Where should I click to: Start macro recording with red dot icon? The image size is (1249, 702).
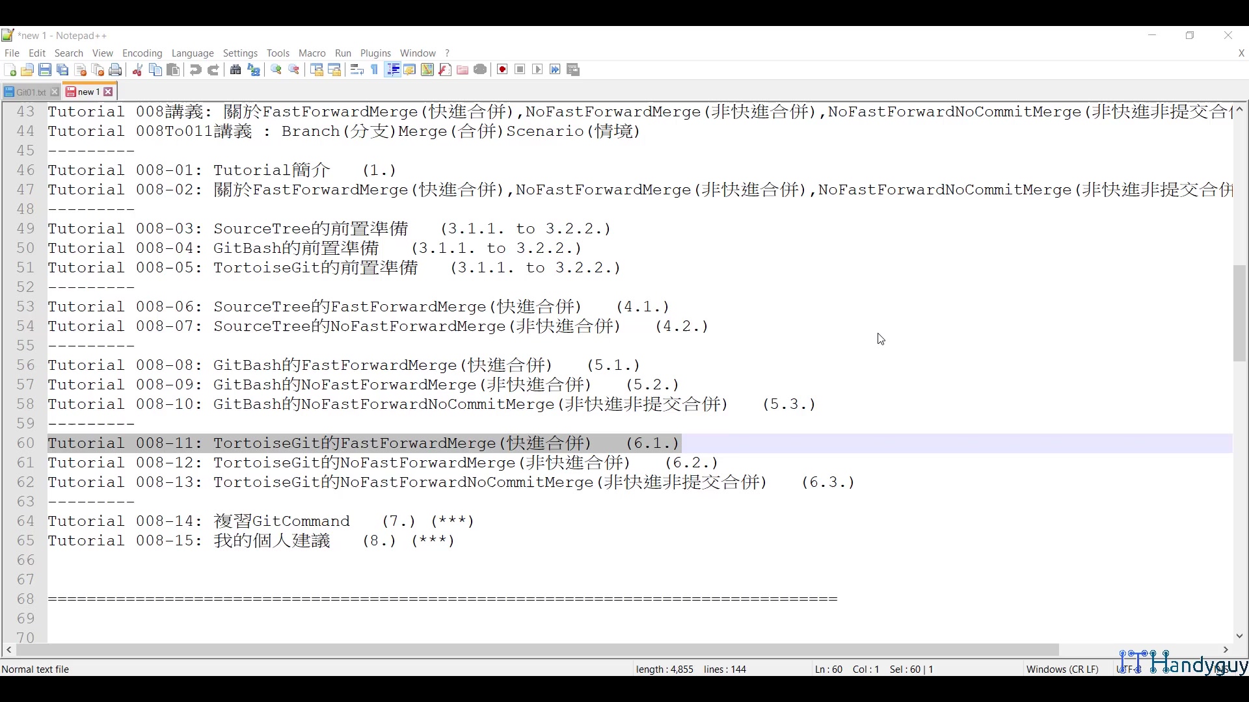(x=502, y=70)
